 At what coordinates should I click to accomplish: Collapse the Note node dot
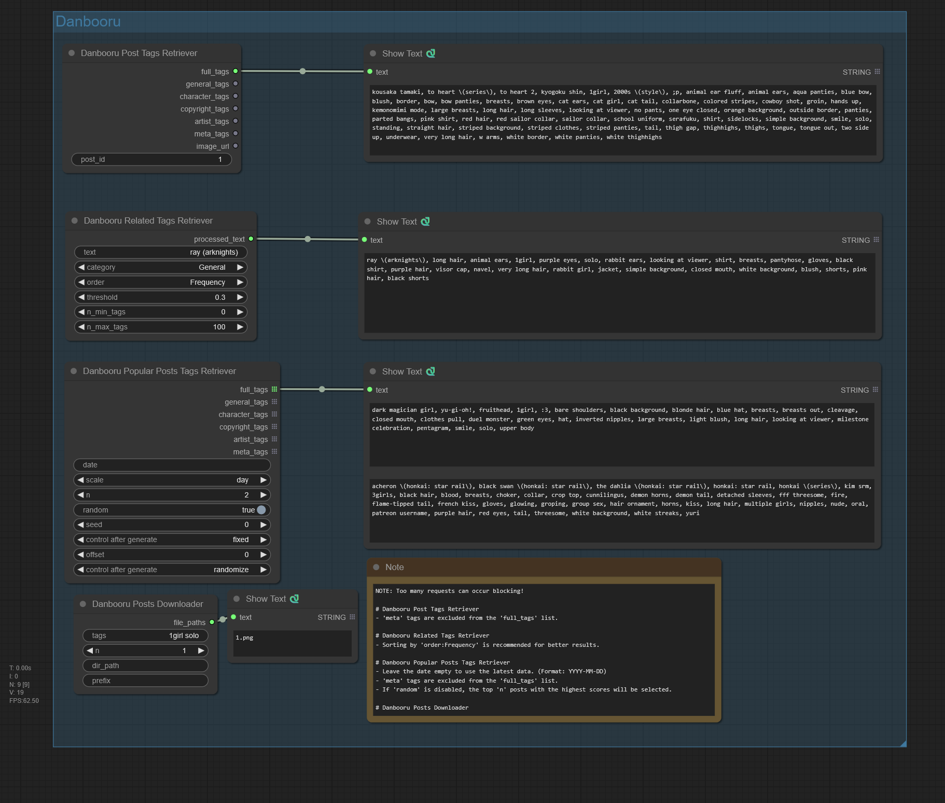coord(376,567)
